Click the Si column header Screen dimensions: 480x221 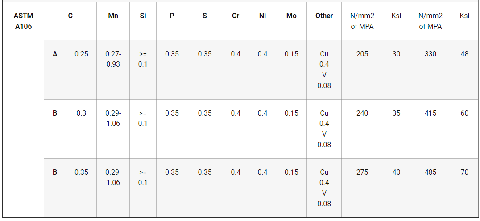143,16
